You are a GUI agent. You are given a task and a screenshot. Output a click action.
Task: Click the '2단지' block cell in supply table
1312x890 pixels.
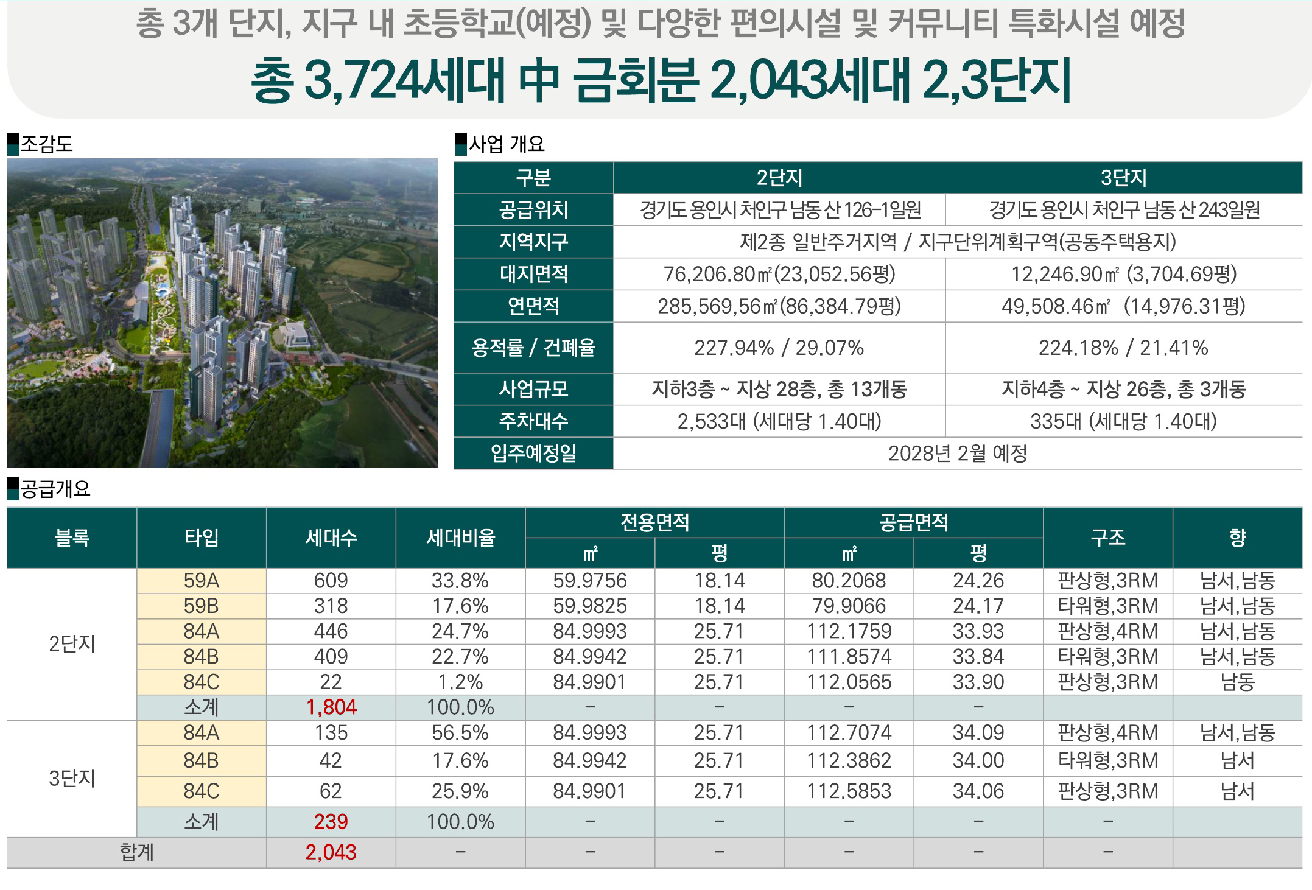click(72, 644)
